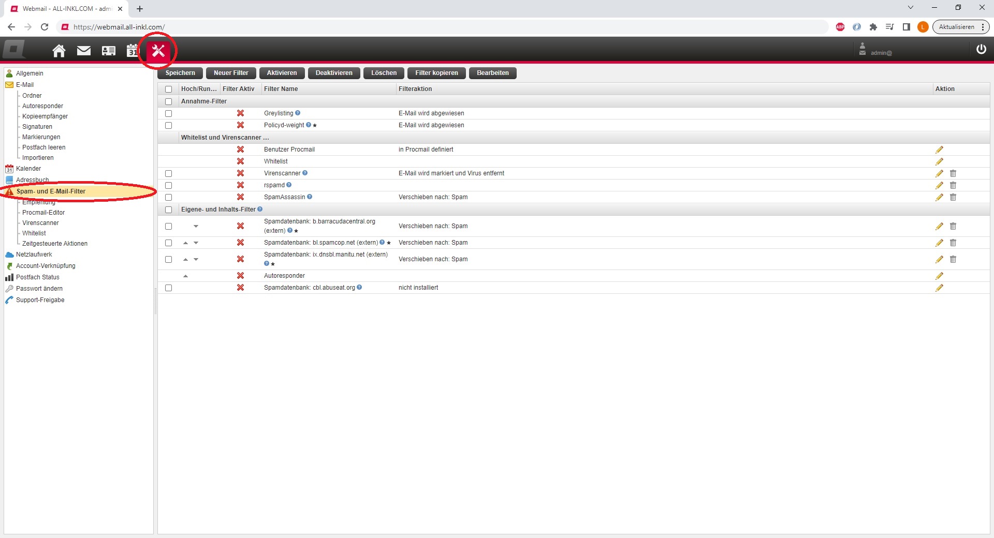Click the settings tools icon
994x538 pixels.
click(x=158, y=51)
